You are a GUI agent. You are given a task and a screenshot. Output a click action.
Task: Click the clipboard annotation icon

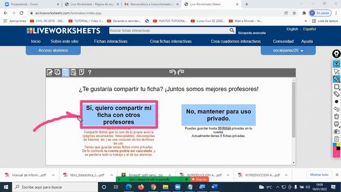[x=336, y=139]
